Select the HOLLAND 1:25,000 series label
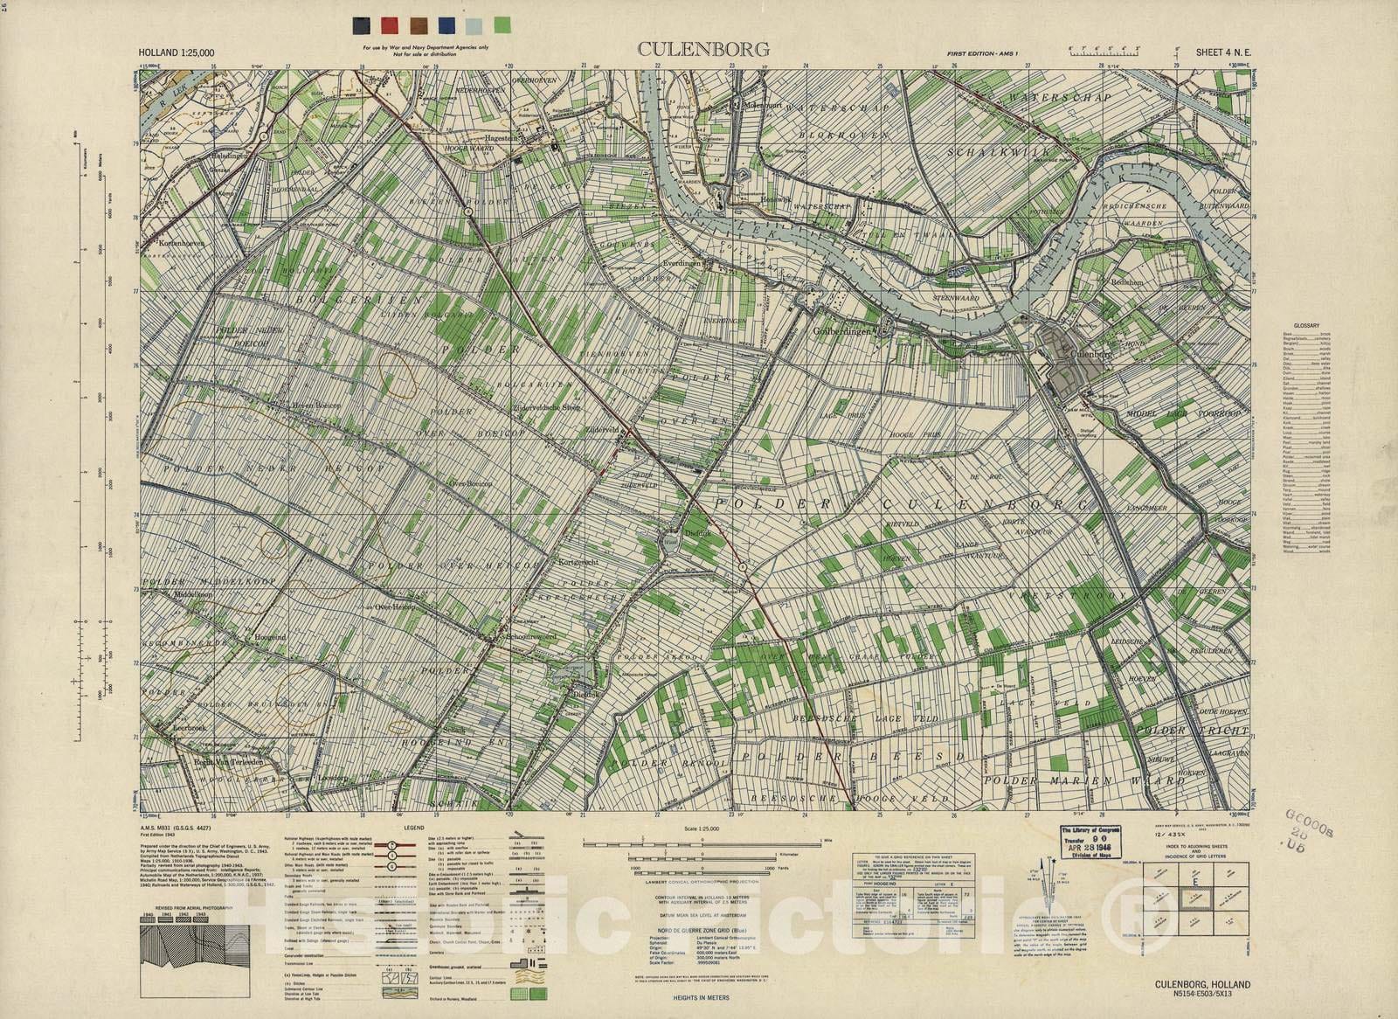The image size is (1398, 1019). pos(176,53)
